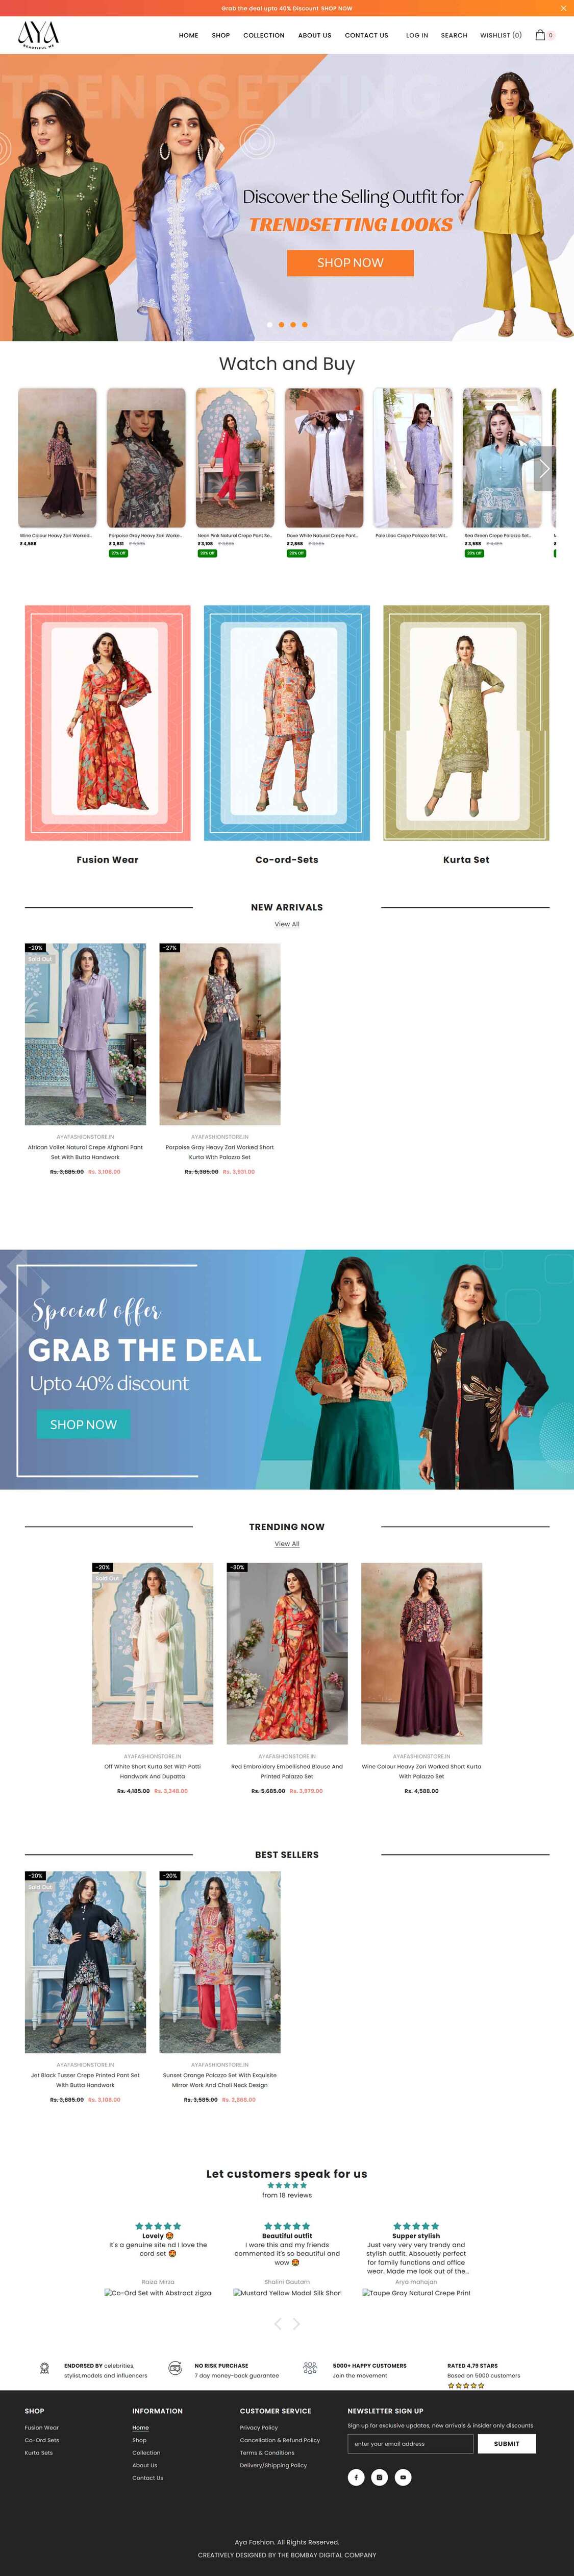Open the SHOP menu item
Image resolution: width=574 pixels, height=2576 pixels.
pyautogui.click(x=221, y=35)
